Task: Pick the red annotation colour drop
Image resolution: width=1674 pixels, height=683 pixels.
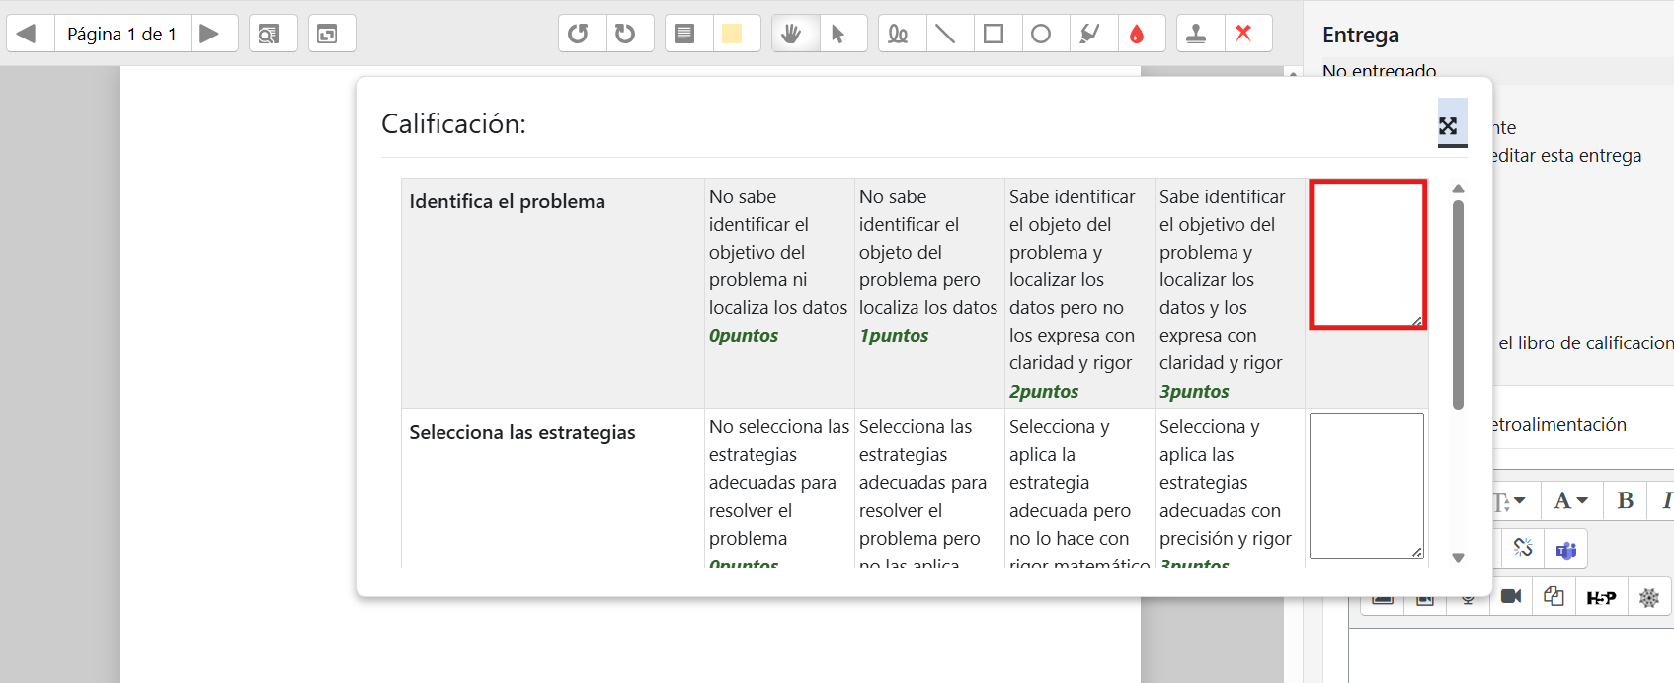Action: (1137, 34)
